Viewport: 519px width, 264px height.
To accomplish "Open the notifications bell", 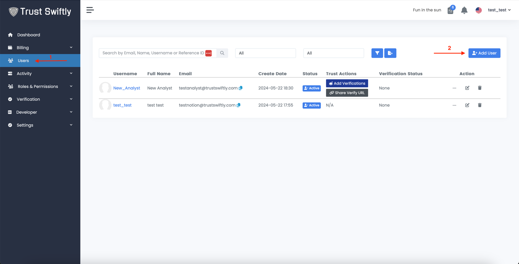I will point(464,10).
